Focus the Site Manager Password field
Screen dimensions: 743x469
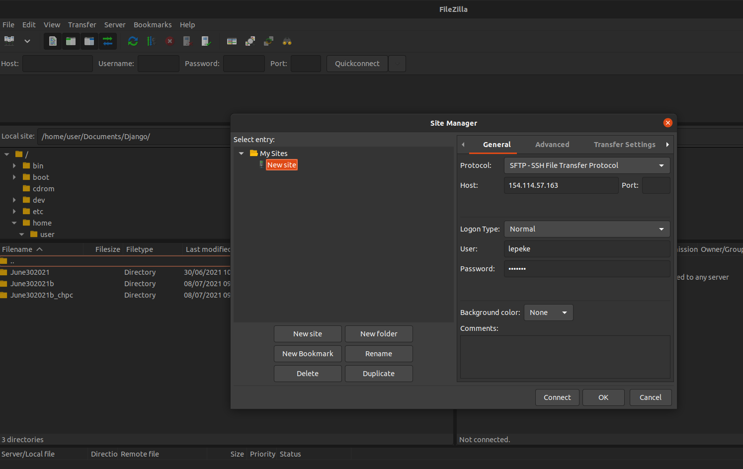click(587, 269)
